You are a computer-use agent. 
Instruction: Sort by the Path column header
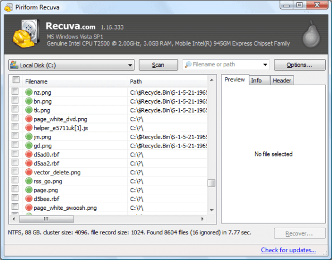167,81
